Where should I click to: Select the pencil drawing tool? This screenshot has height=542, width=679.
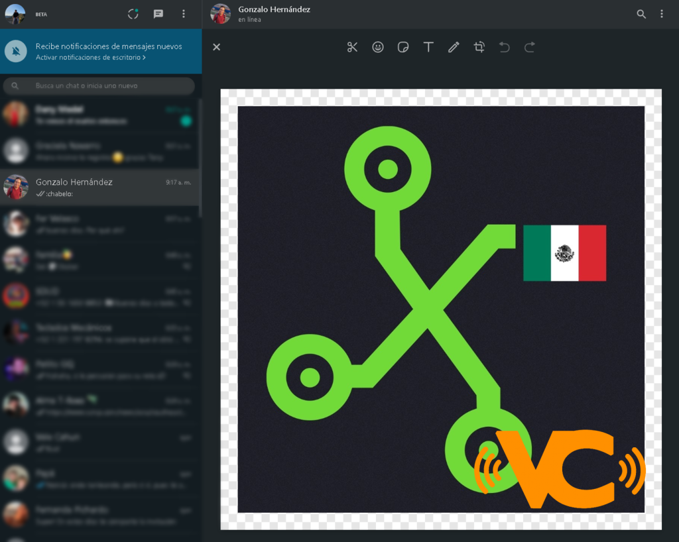(x=454, y=47)
